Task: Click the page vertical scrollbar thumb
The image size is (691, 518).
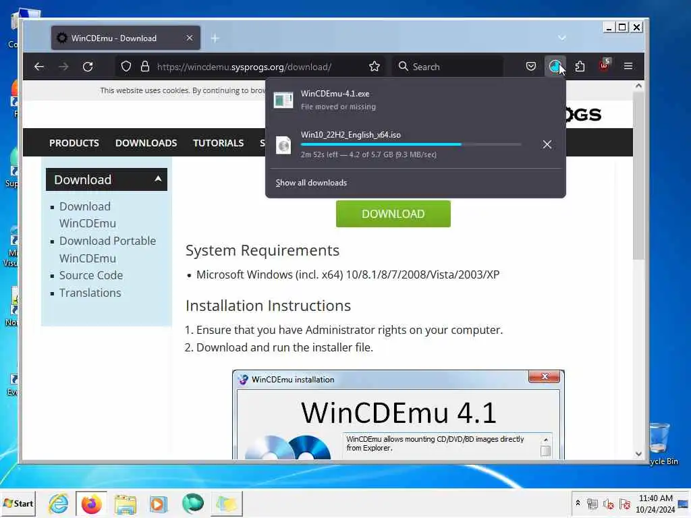Action: click(638, 176)
